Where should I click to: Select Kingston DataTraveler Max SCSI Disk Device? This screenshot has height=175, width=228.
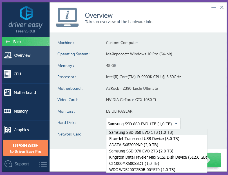pos(157,157)
